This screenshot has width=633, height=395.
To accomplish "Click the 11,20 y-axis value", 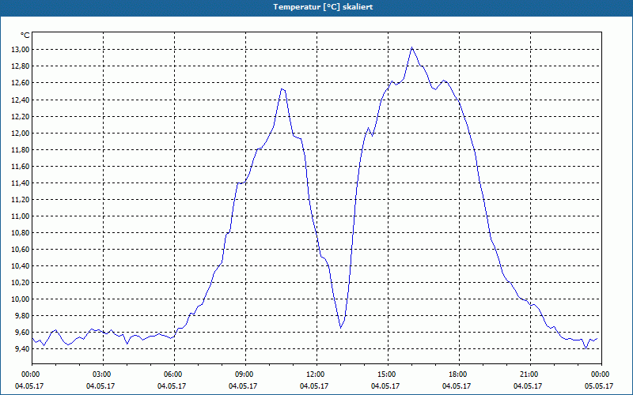I will click(x=21, y=200).
